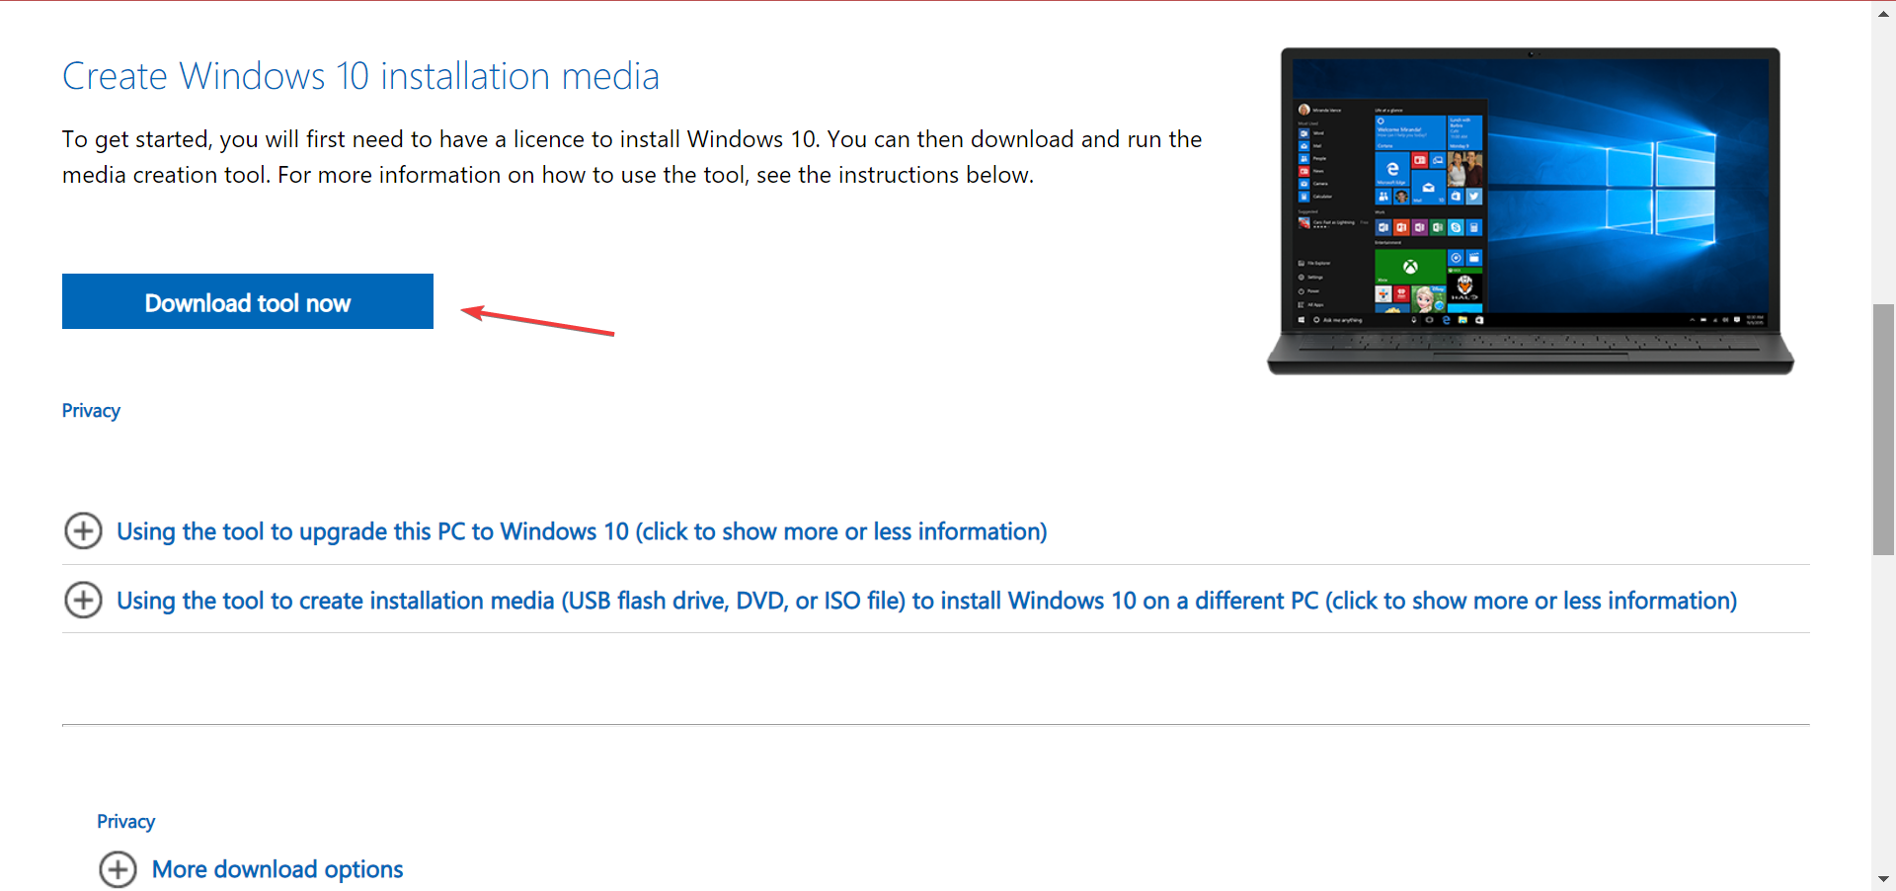This screenshot has height=891, width=1896.
Task: Click the vertical scrollbar thumb
Action: coord(1883,430)
